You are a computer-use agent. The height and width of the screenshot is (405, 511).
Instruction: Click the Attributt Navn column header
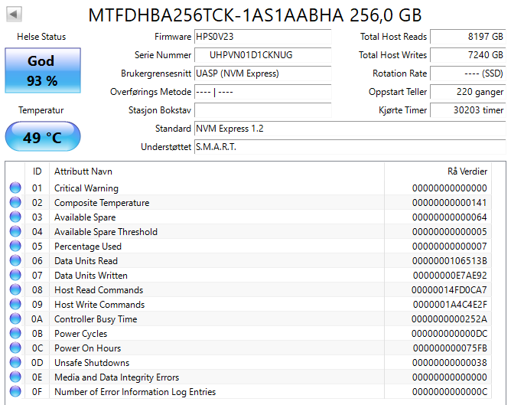coord(83,171)
